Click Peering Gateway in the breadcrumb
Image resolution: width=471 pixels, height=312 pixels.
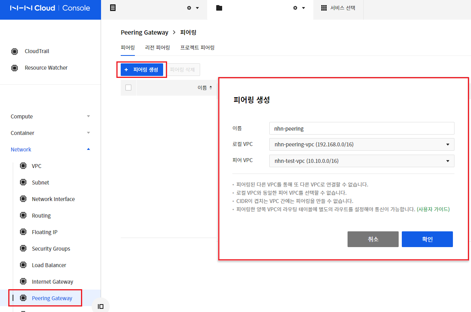click(144, 33)
